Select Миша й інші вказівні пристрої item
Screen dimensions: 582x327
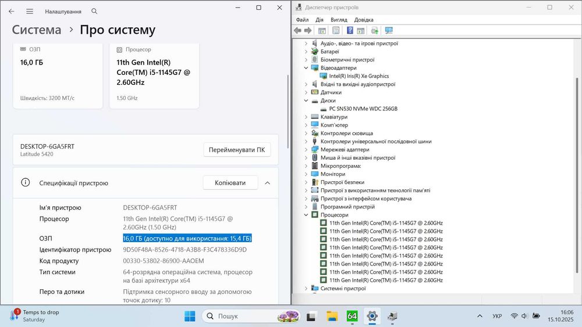click(358, 157)
